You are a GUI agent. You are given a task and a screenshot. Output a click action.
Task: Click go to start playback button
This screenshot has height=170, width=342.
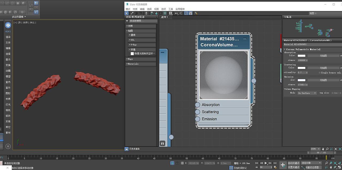pyautogui.click(x=257, y=163)
